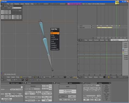Select the Render buttons sub-context icon

click(27, 80)
